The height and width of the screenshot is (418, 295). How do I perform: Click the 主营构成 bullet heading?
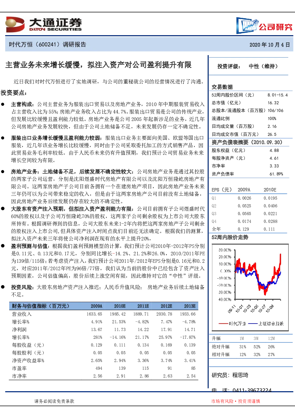[23, 104]
